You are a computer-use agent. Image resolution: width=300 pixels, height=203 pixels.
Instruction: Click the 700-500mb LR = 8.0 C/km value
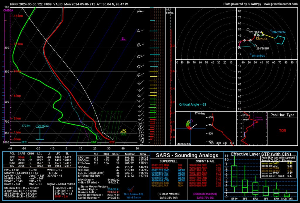pyautogui.click(x=21, y=197)
